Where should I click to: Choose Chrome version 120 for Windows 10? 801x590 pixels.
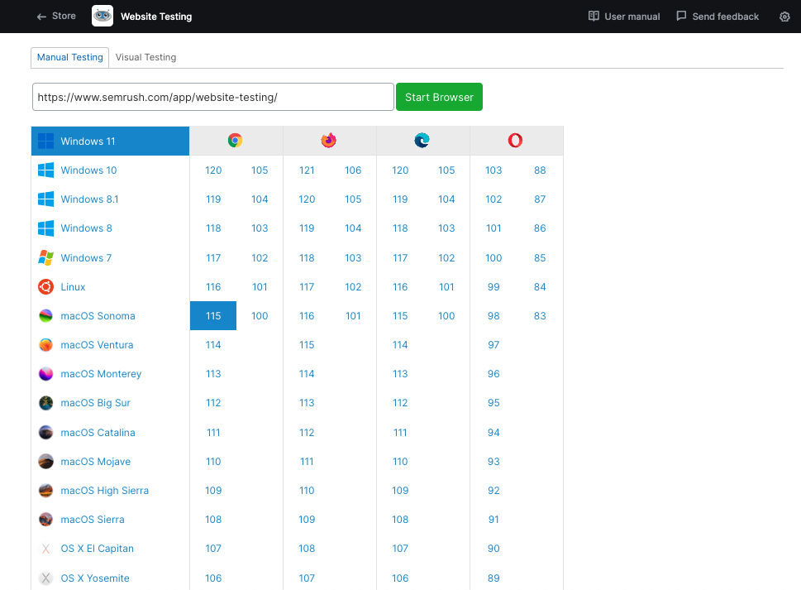pos(213,170)
